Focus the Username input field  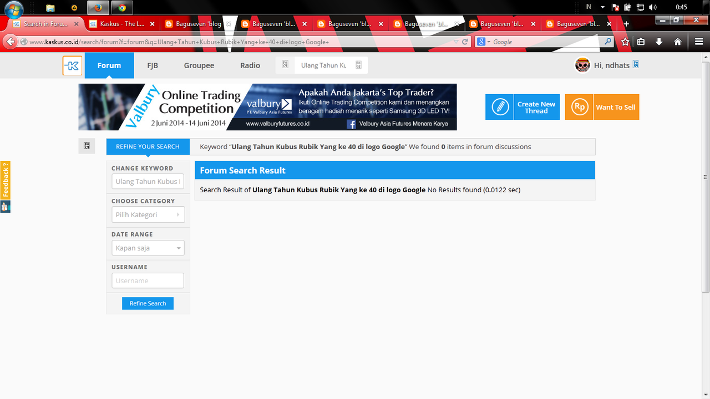coord(148,280)
